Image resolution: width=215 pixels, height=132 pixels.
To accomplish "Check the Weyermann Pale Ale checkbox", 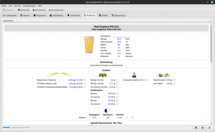I will [85, 80].
